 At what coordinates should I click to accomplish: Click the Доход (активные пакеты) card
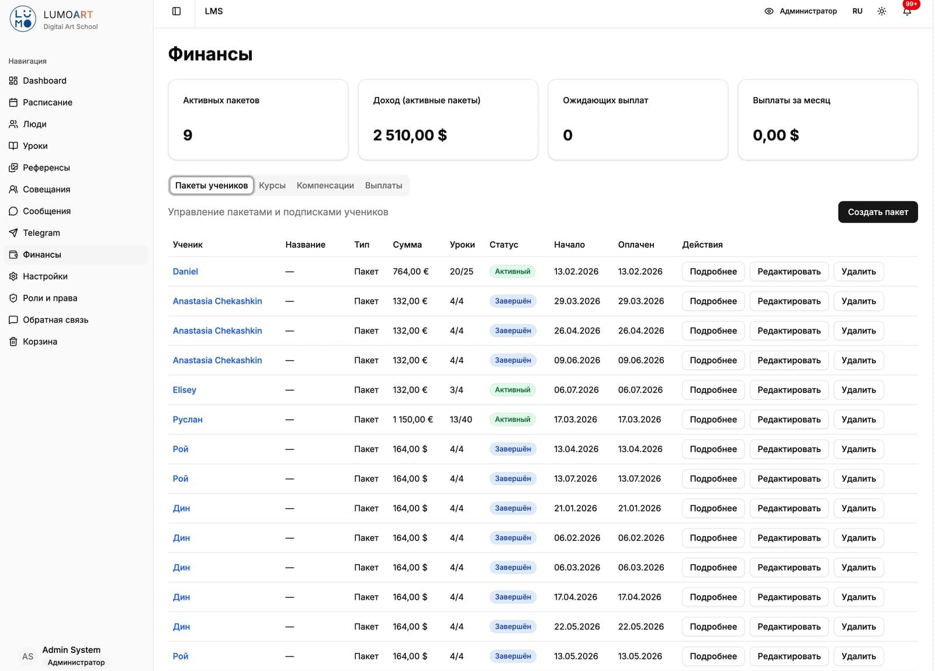[448, 120]
